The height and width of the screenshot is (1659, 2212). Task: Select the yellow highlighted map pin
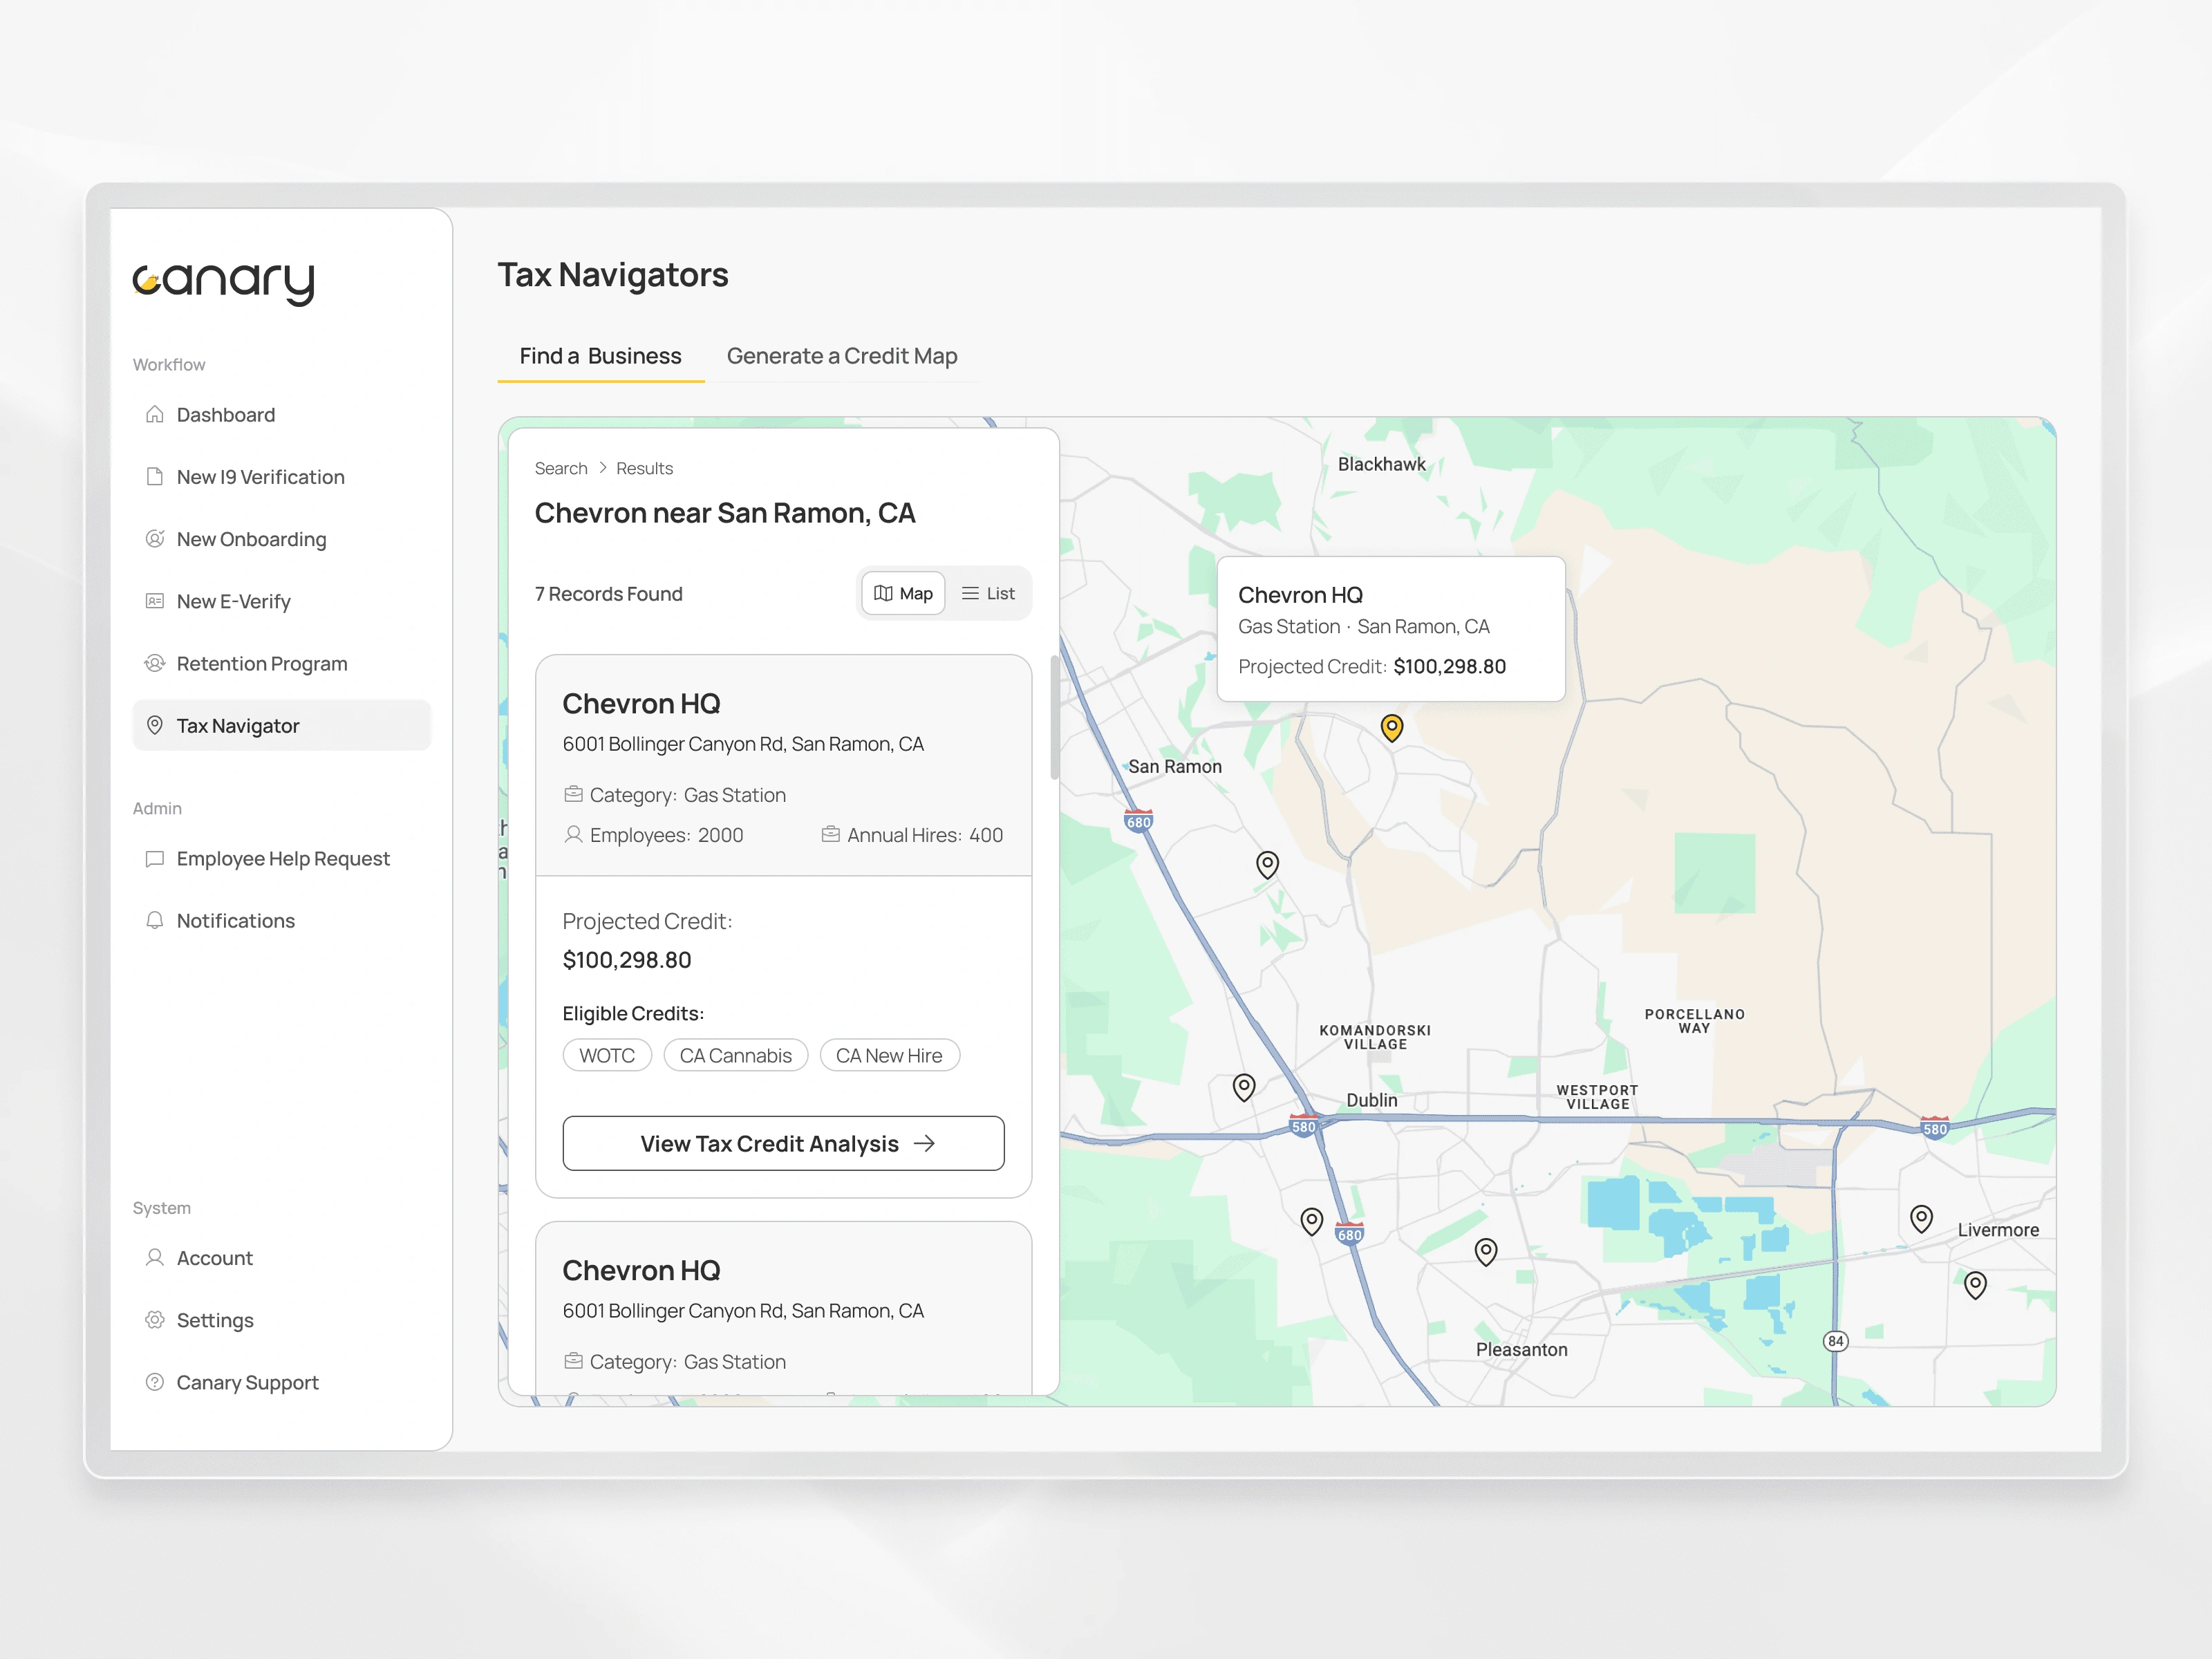pyautogui.click(x=1391, y=727)
